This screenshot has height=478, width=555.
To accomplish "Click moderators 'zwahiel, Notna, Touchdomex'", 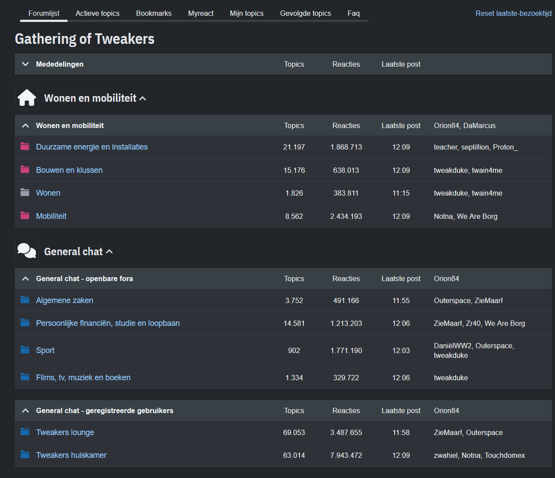I will [479, 455].
